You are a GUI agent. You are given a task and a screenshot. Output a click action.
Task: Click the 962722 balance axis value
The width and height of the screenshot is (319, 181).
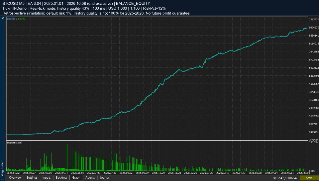(313, 124)
